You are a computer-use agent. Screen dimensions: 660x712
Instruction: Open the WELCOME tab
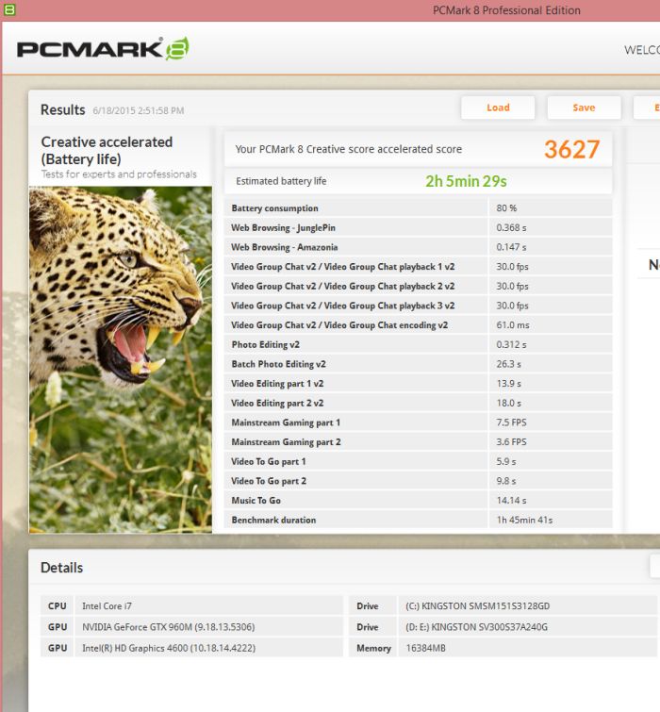point(642,49)
